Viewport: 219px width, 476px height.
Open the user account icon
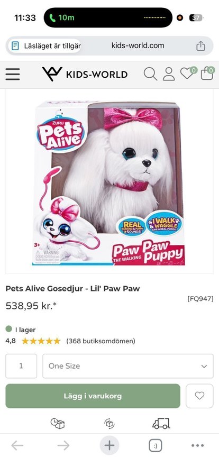pos(169,74)
